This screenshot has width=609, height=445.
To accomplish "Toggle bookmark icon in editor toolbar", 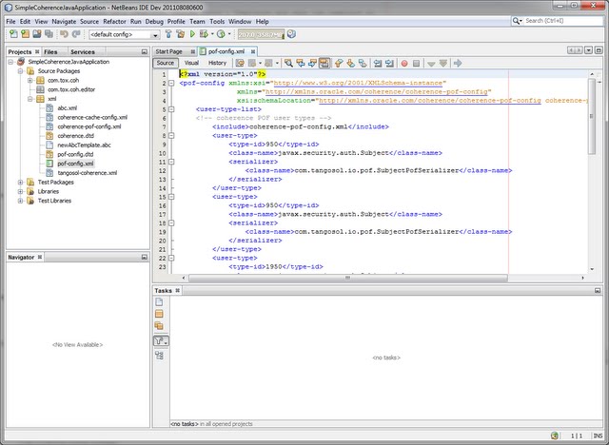I will pyautogui.click(x=363, y=63).
